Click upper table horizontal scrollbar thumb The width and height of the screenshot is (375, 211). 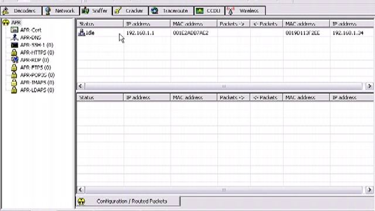224,86
